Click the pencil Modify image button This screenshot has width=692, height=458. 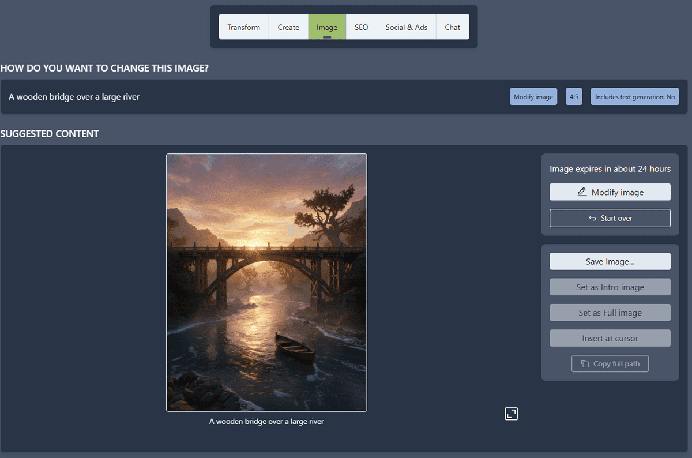pos(610,192)
